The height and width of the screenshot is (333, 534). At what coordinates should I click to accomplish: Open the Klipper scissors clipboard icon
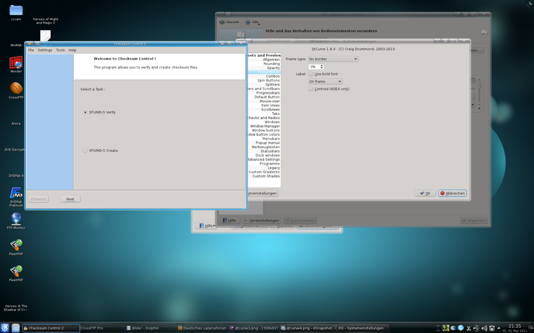468,328
